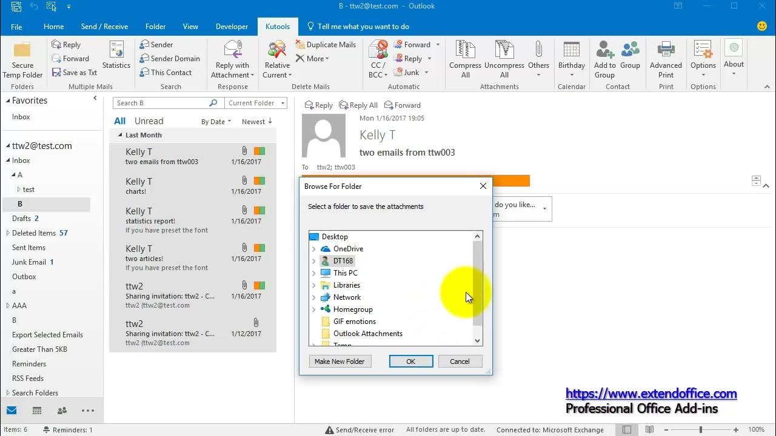This screenshot has width=776, height=436.
Task: Show Unread messages filter
Action: pyautogui.click(x=149, y=121)
